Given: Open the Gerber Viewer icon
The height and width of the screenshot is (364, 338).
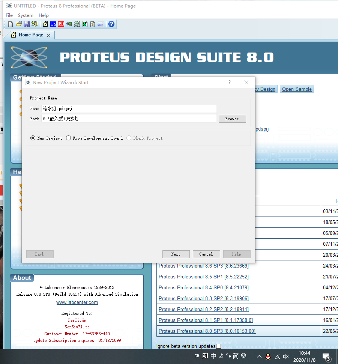Looking at the screenshot, I should click(x=77, y=24).
